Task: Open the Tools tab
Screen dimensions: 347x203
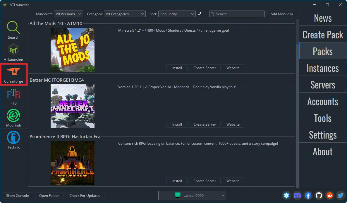Action: coord(323,118)
